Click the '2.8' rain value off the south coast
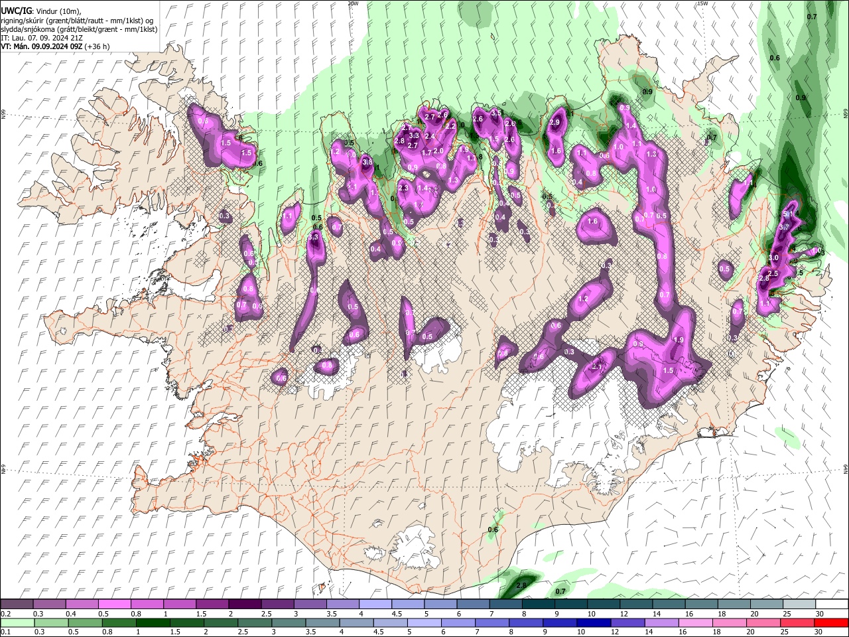Viewport: 849px width, 637px height. coord(521,585)
